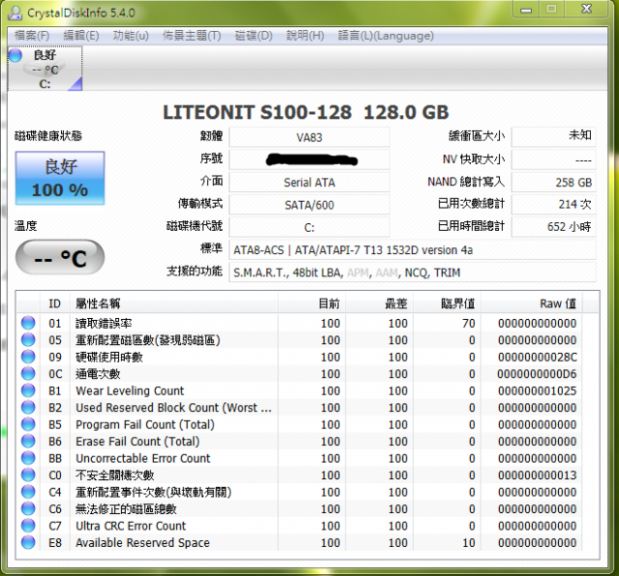The image size is (619, 576).
Task: Click status orb for Wear Leveling Count
Action: point(28,390)
